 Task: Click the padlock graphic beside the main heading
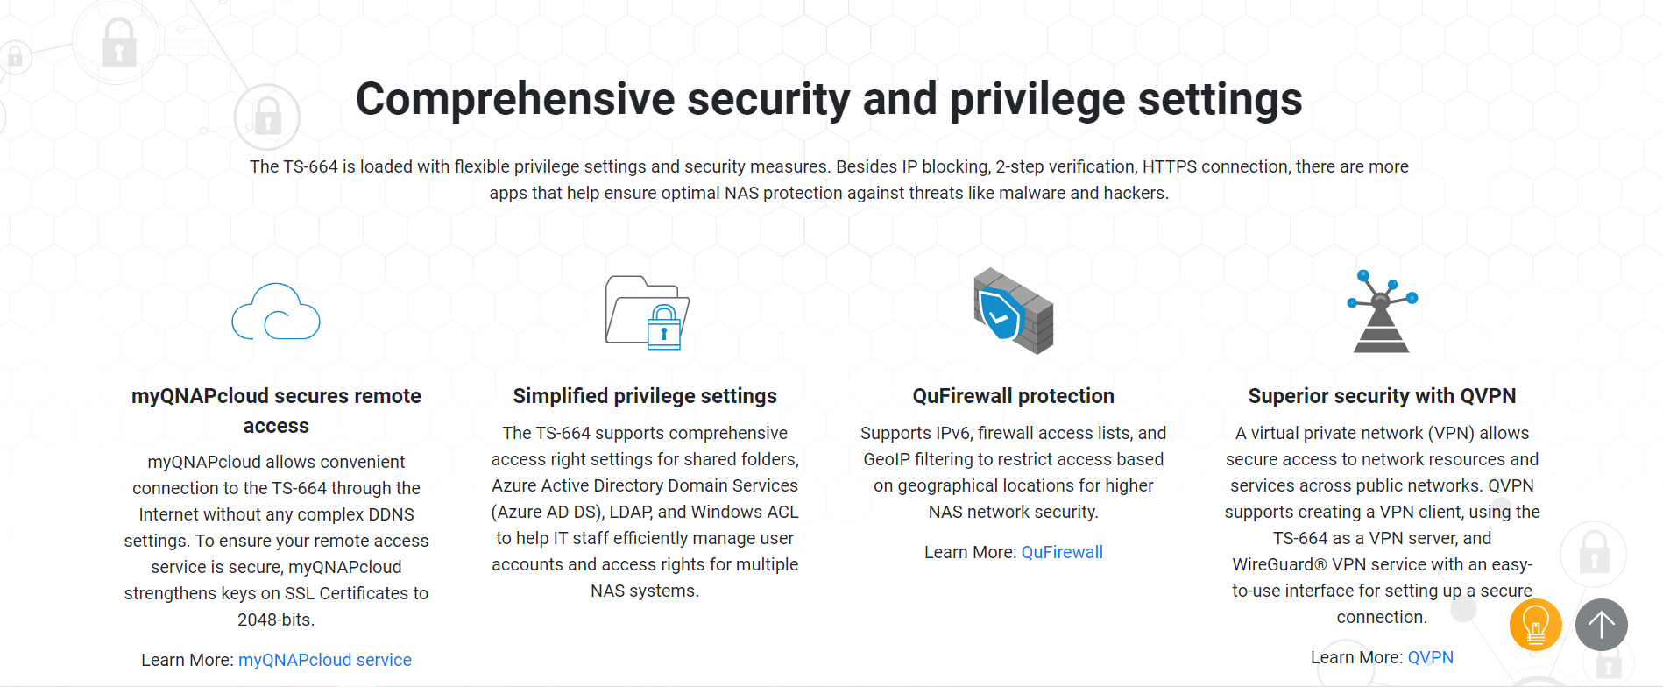tap(267, 117)
